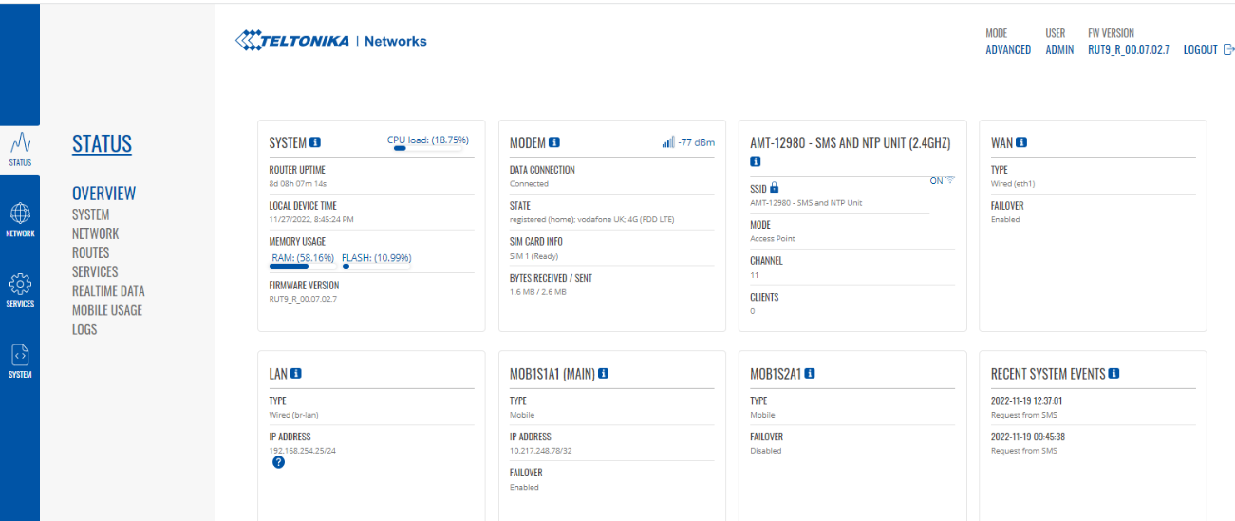1235x521 pixels.
Task: Open the Services gear icon in sidebar
Action: (x=20, y=288)
